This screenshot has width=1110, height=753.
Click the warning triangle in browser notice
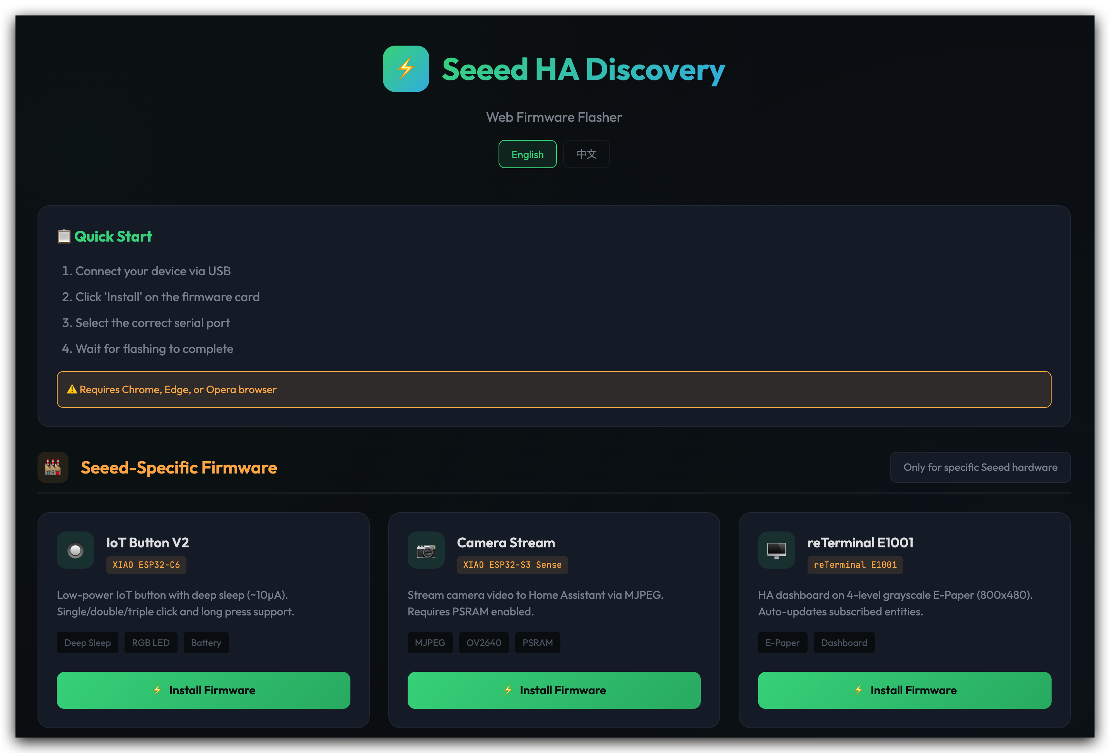tap(72, 389)
